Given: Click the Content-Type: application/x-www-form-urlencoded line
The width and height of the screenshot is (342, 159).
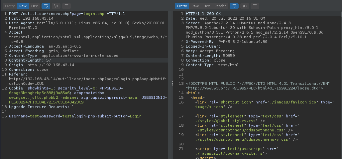Looking at the screenshot, I should click(x=63, y=56).
